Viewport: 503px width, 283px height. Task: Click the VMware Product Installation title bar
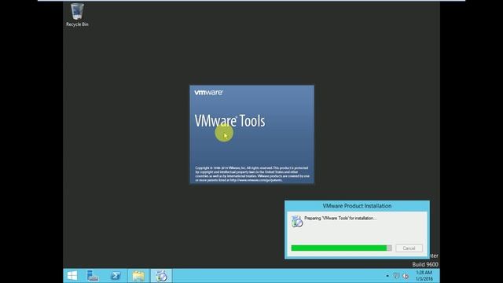[357, 206]
